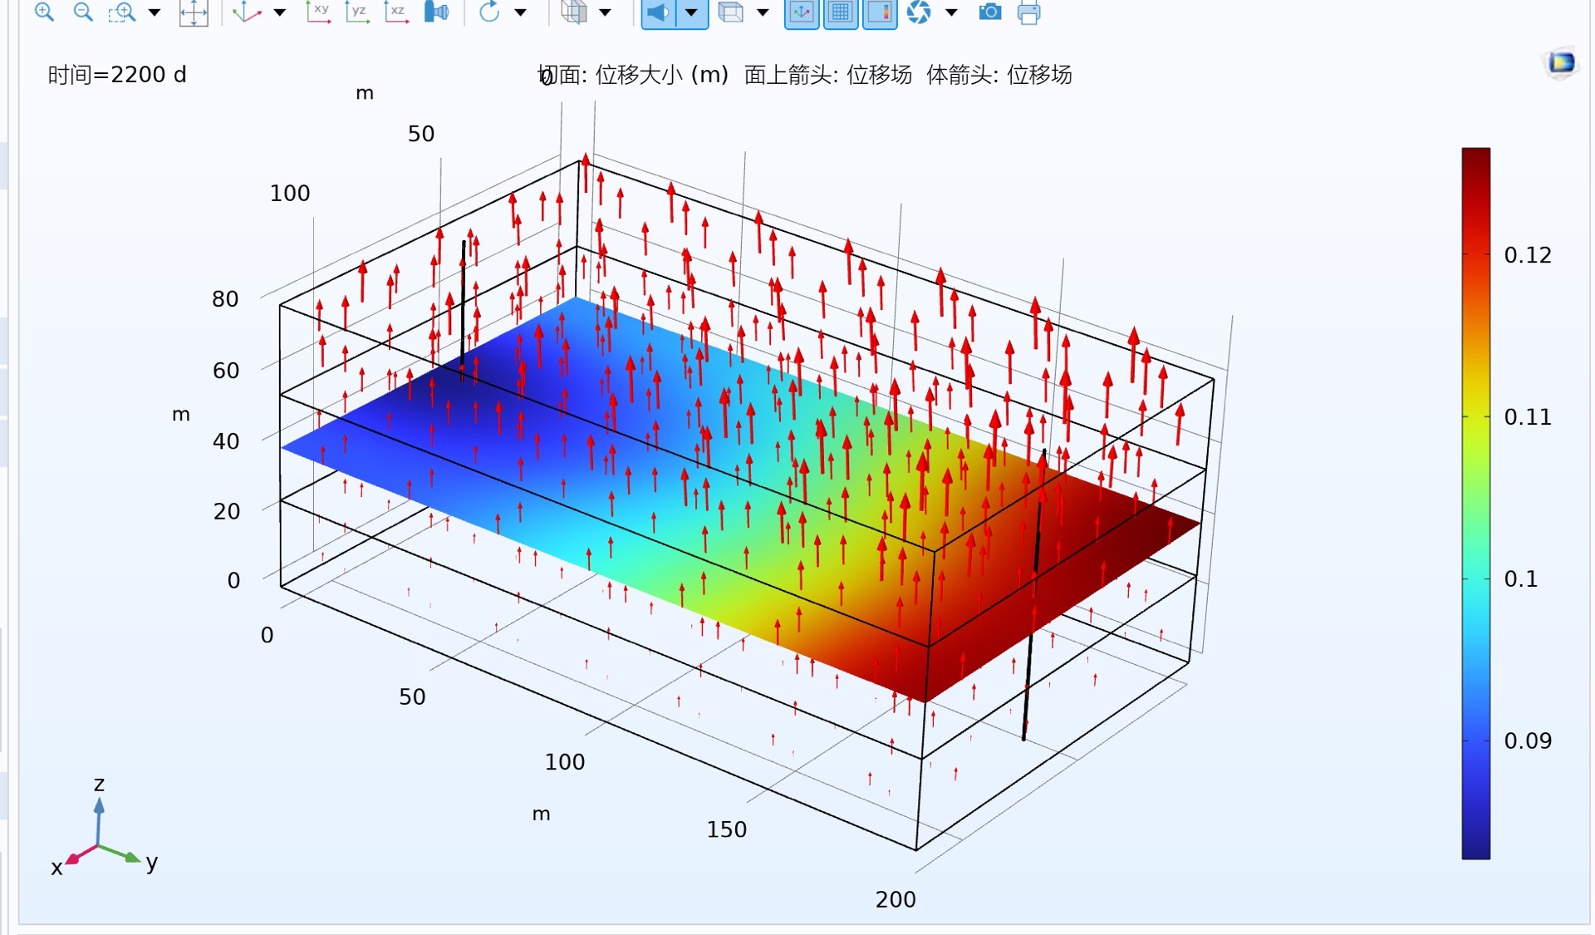Open the transparency box dropdown arrow
This screenshot has width=1595, height=935.
tap(763, 12)
